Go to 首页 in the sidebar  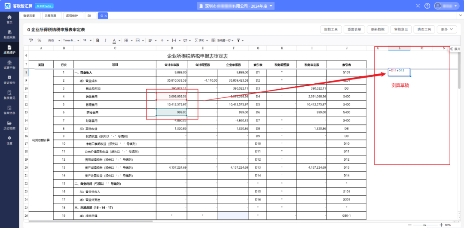click(9, 19)
